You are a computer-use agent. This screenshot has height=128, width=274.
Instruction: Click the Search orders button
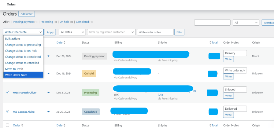(268, 23)
